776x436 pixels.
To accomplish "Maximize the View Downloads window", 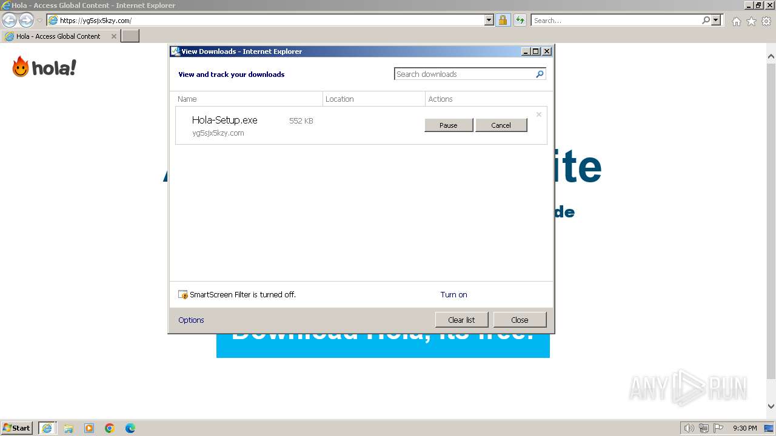I will (536, 51).
